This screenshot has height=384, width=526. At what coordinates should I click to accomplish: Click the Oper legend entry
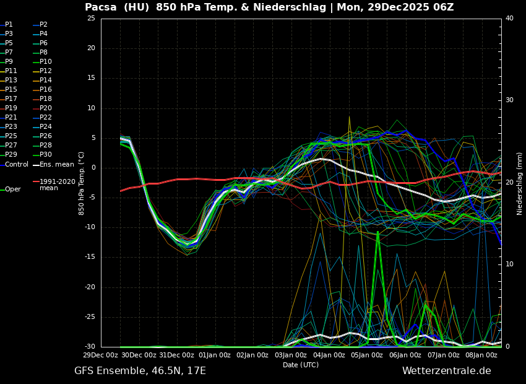click(x=12, y=190)
